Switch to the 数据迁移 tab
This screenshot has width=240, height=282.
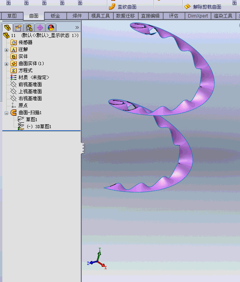click(125, 16)
